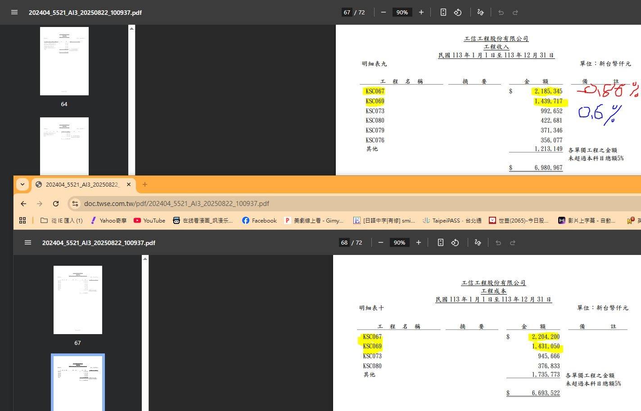Open the browser apps grid shortcut

pyautogui.click(x=23, y=220)
